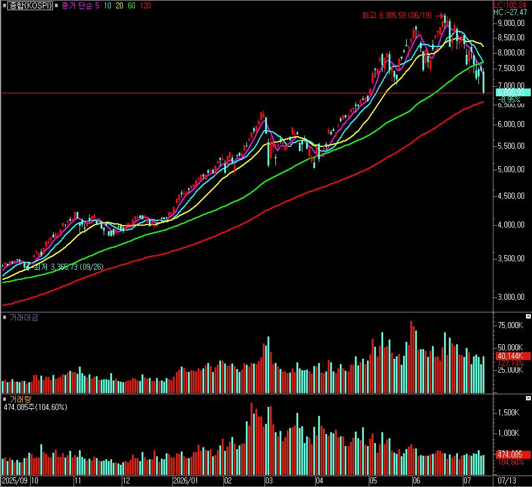Click the square marker before 종가 단순
Image resolution: width=532 pixels, height=487 pixels.
(56, 6)
